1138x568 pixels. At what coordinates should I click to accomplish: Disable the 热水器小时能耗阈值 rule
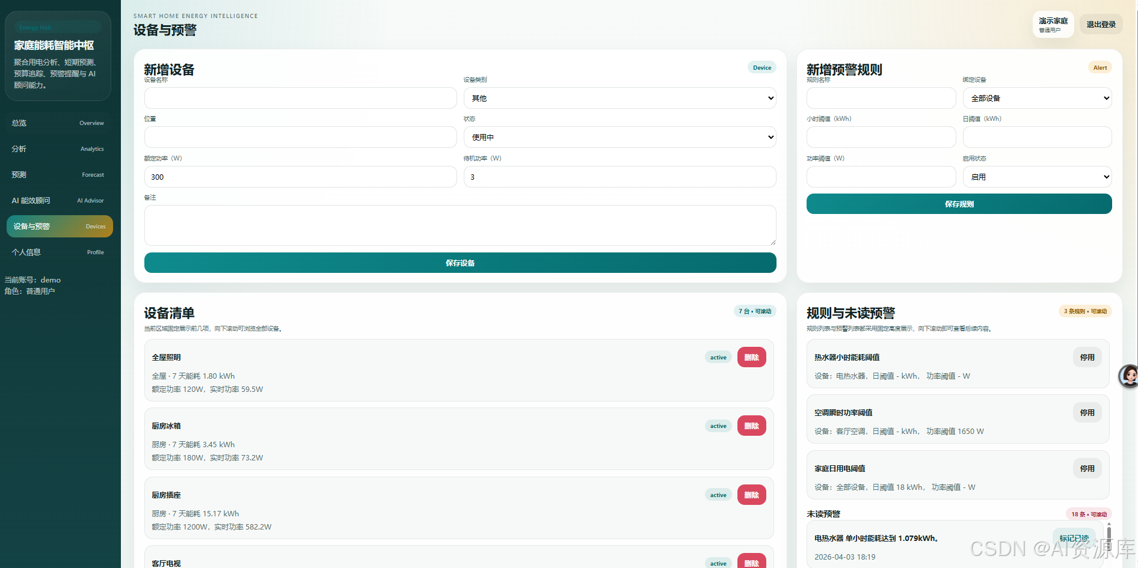[x=1087, y=357]
